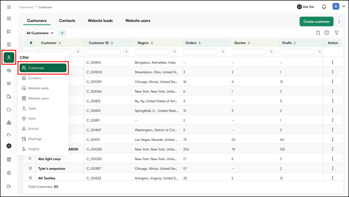Click the sliders settings icon in sidebar
Screen dimensions: 349x197
click(x=9, y=84)
